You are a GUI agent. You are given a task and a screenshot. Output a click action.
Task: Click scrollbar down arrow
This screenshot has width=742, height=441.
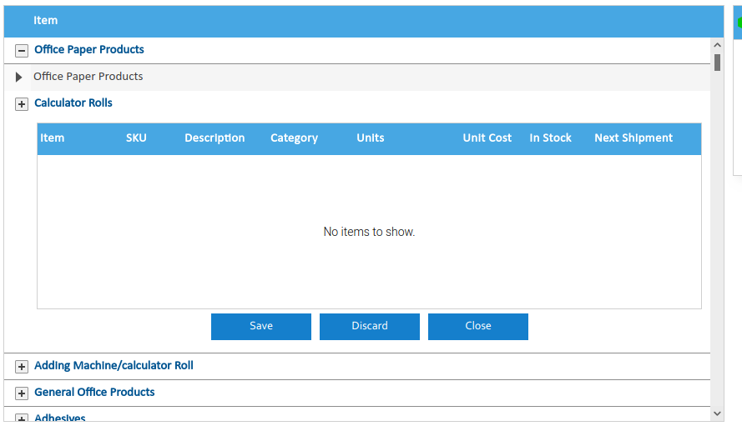point(717,413)
